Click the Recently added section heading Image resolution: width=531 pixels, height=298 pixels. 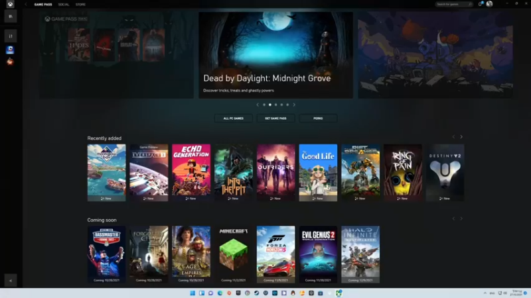tap(104, 138)
